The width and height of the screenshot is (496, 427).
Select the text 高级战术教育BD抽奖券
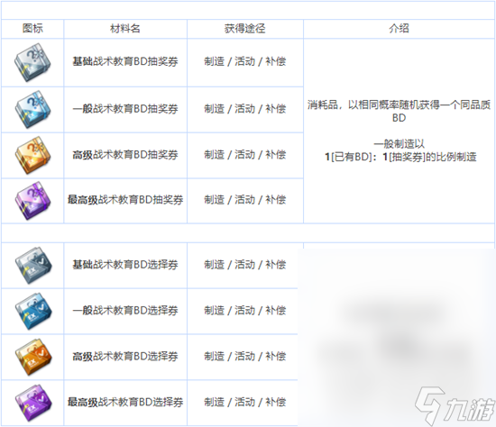(x=125, y=155)
